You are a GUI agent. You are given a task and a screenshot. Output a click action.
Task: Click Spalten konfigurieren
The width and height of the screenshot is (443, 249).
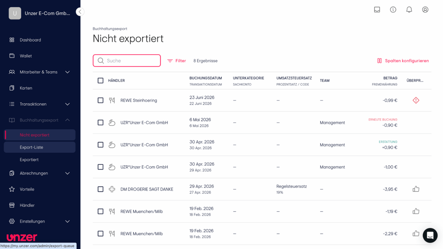(x=403, y=61)
